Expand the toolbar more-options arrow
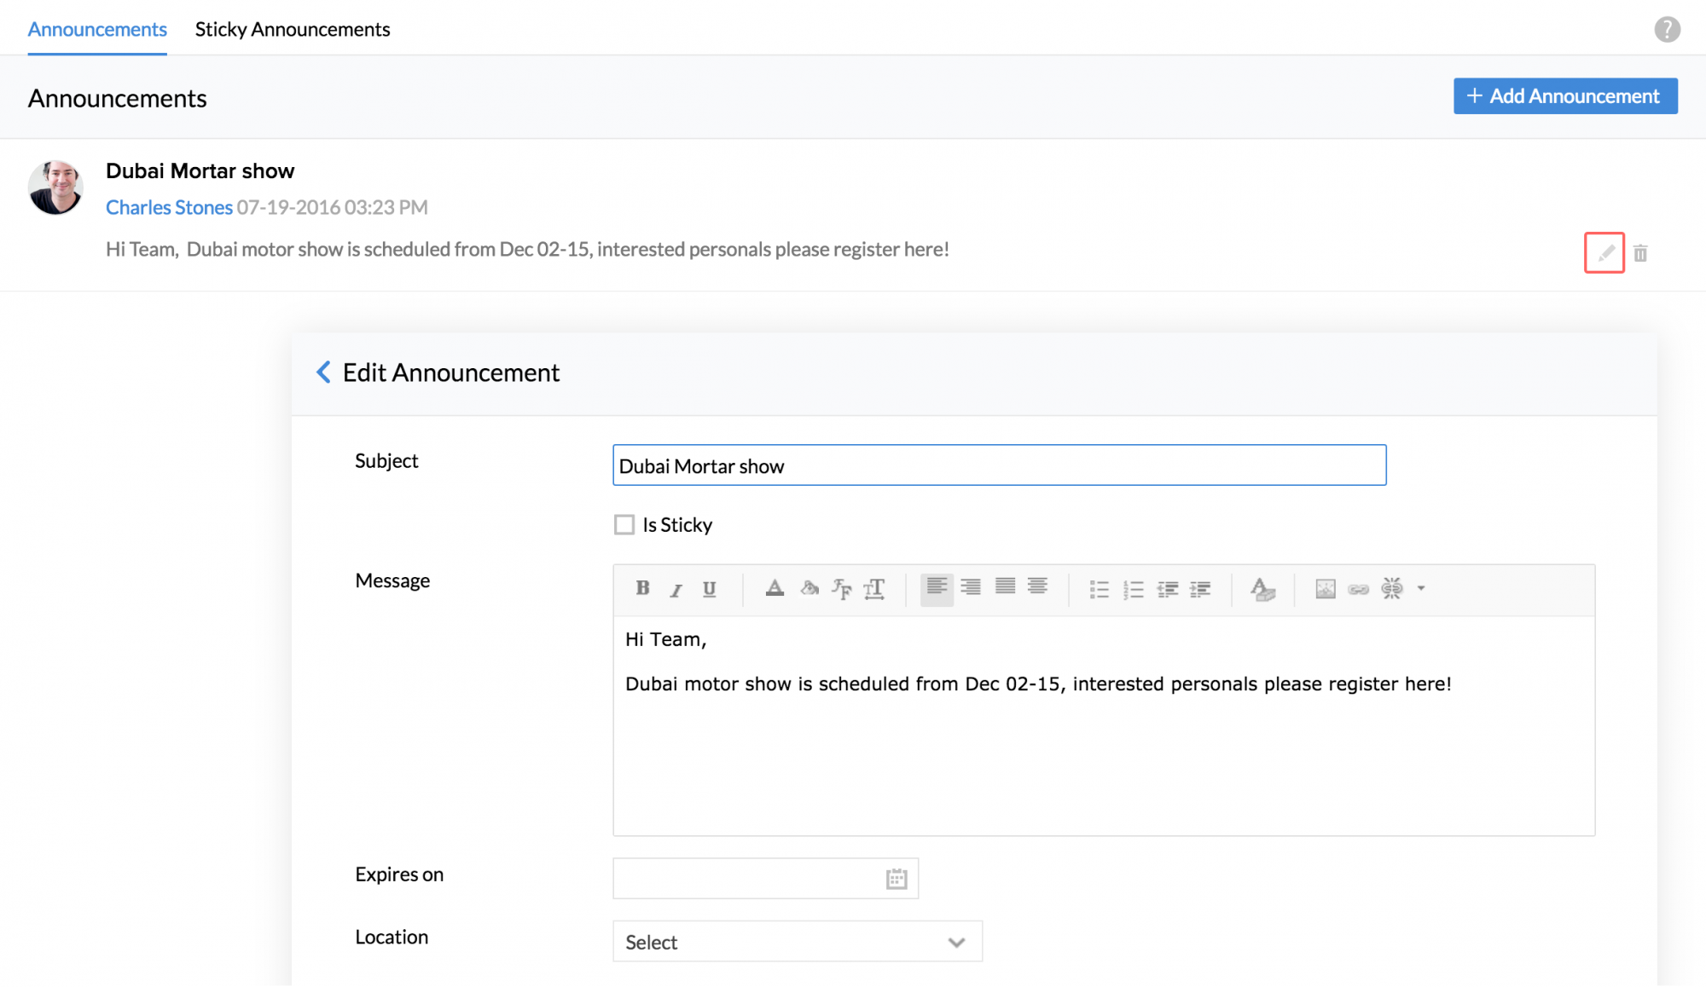The width and height of the screenshot is (1706, 987). [1421, 588]
